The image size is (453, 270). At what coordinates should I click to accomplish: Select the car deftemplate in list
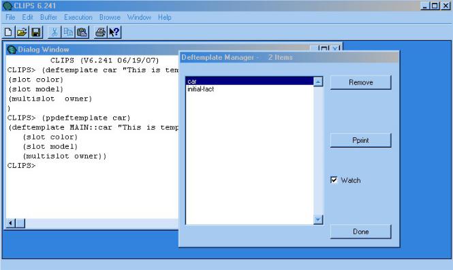click(249, 82)
